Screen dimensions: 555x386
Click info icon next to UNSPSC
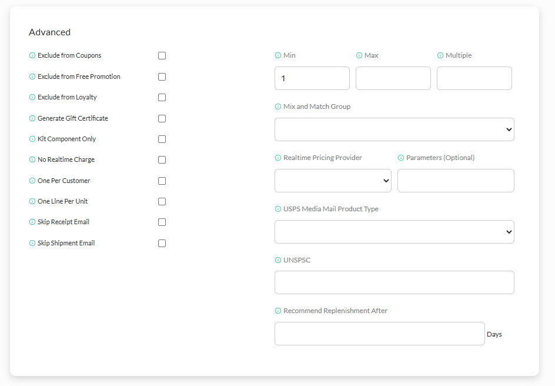point(278,260)
